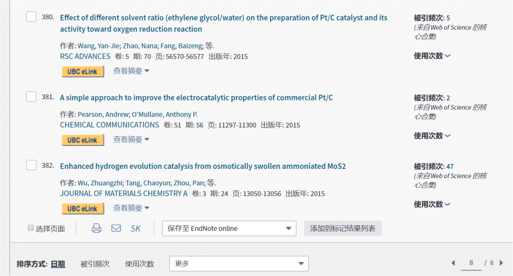This screenshot has height=276, width=513.
Task: Click the email envelope icon
Action: coord(116,228)
